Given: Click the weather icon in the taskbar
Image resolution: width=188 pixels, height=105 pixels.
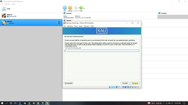Looking at the screenshot, I should pyautogui.click(x=149, y=103).
